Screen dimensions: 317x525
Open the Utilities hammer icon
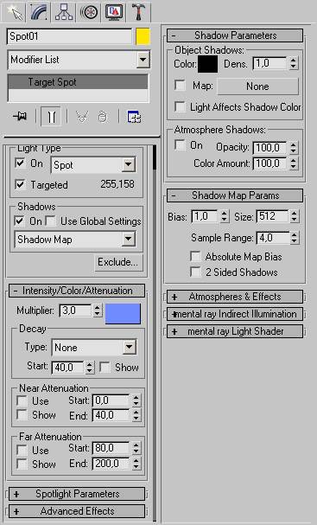click(139, 12)
